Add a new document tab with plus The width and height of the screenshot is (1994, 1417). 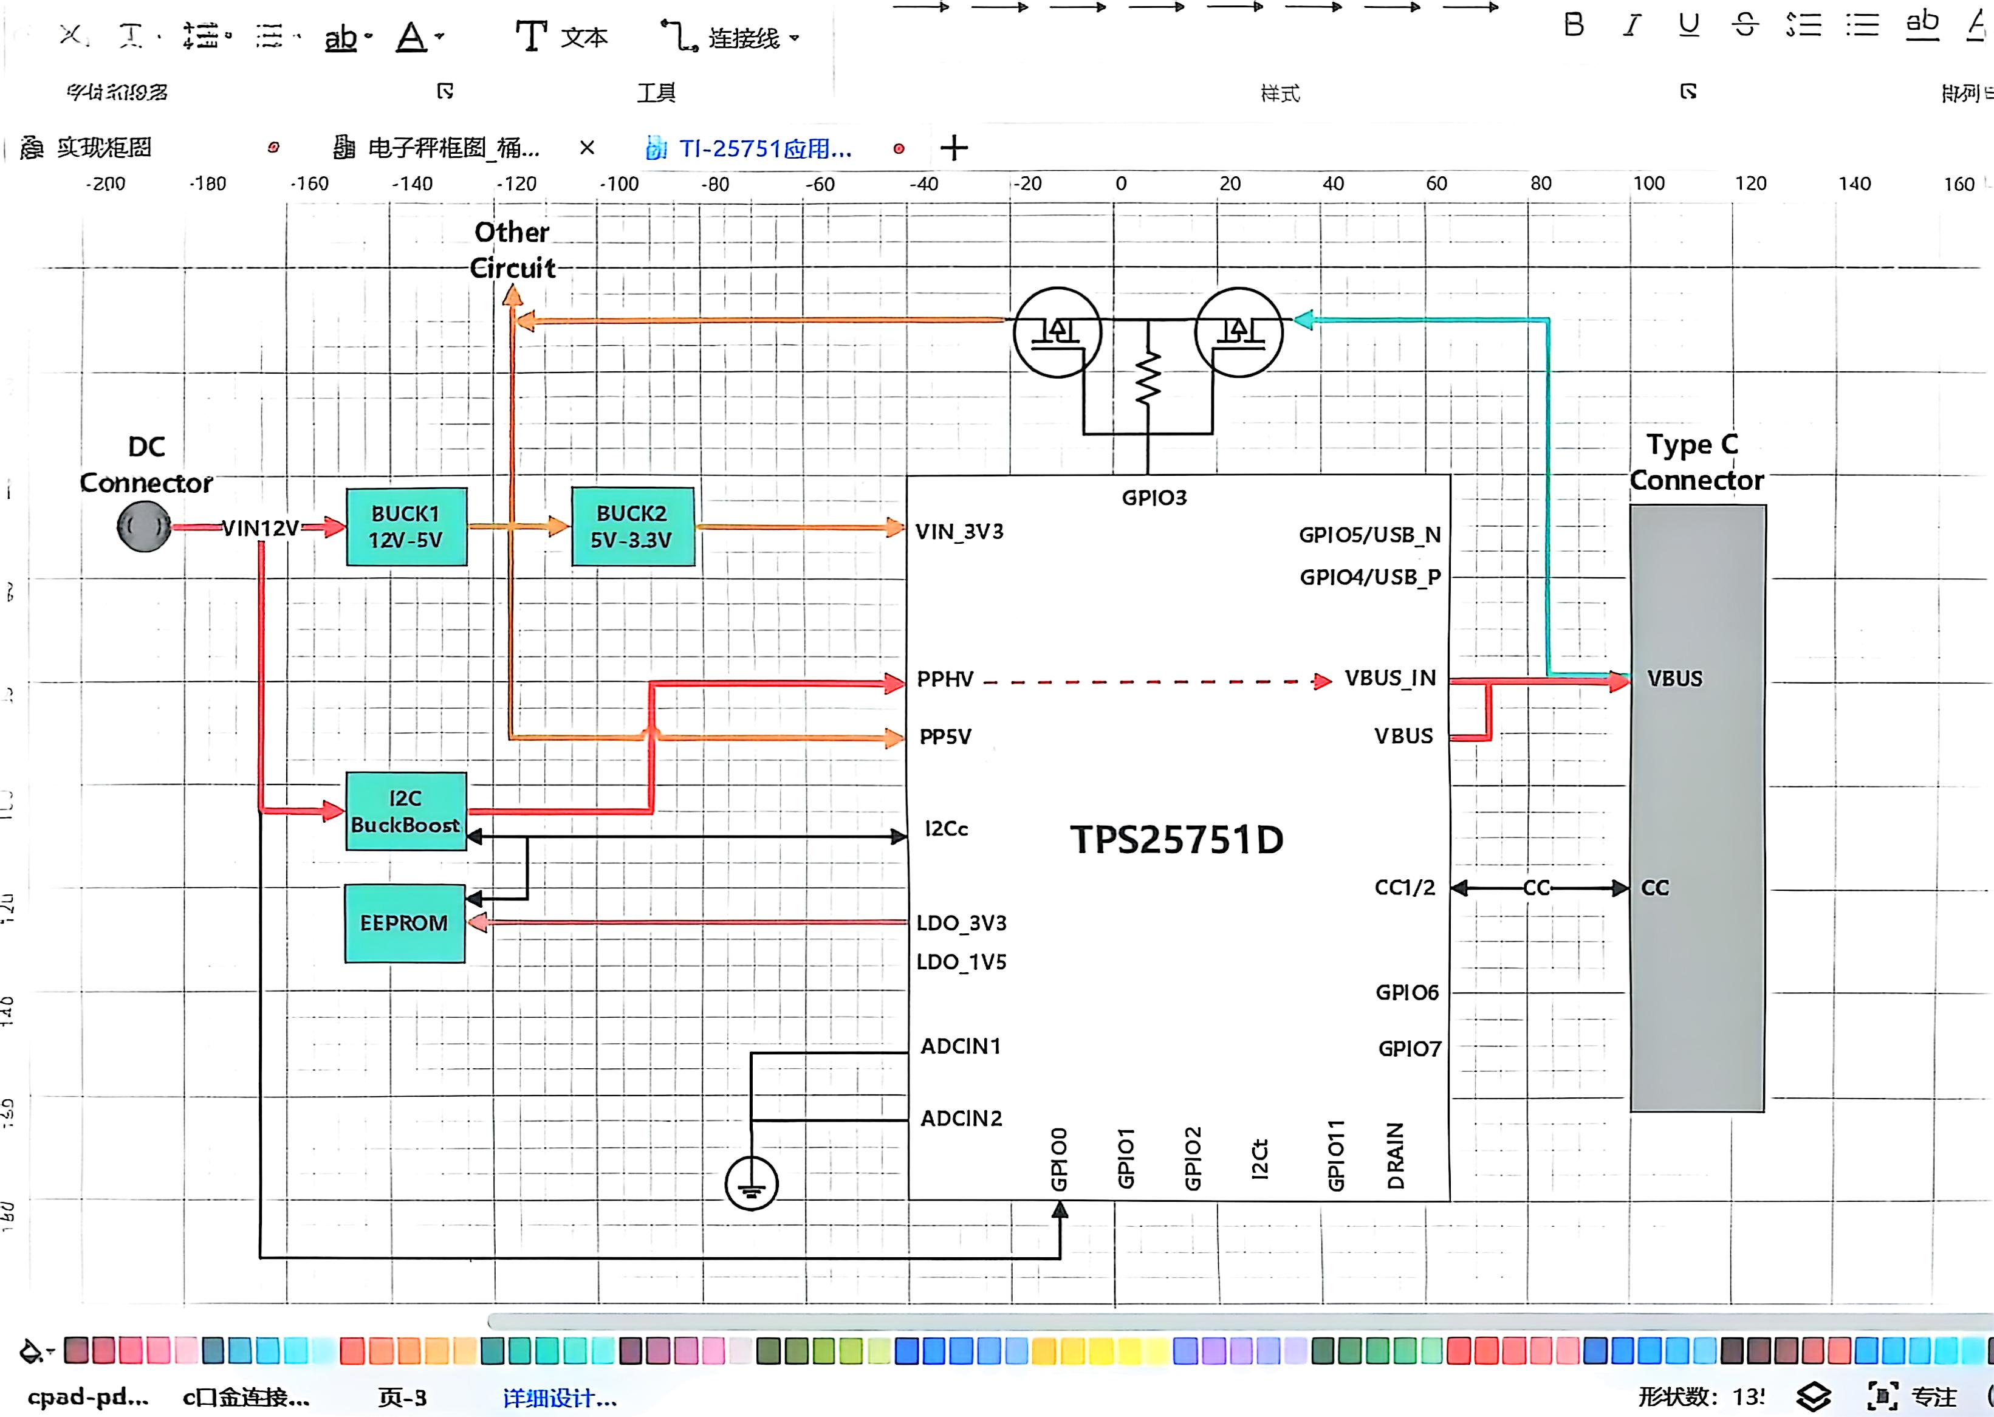[953, 148]
